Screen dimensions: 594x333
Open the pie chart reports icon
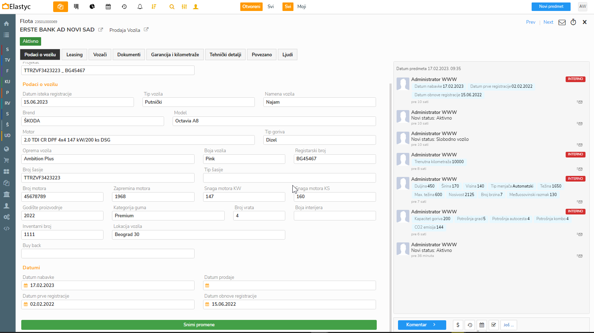pyautogui.click(x=92, y=7)
